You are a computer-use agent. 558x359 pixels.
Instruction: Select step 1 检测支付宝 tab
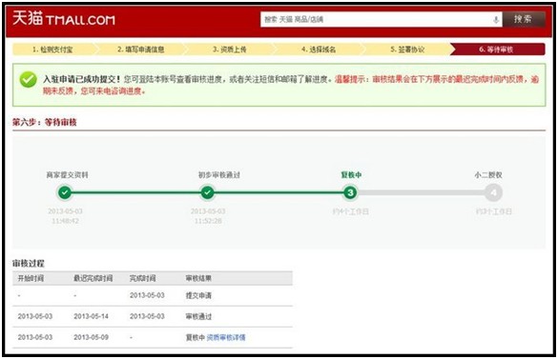(52, 50)
